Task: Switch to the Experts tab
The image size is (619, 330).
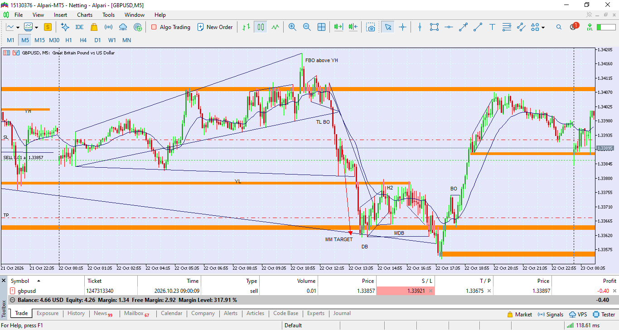Action: (x=316, y=313)
